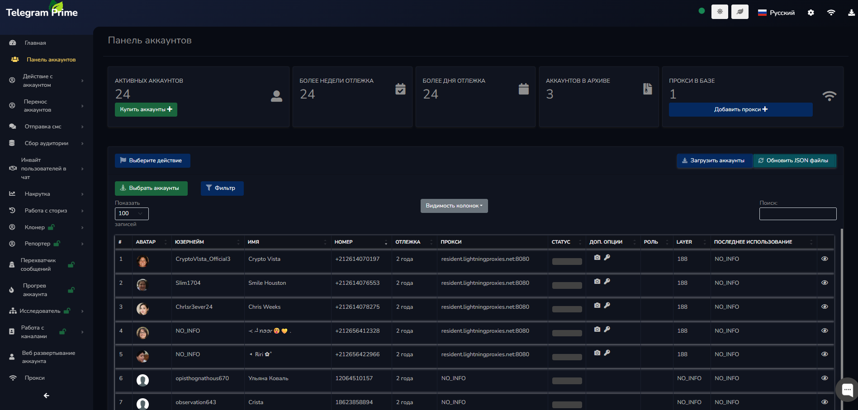Click the Купить аккаунты button
Screen dimensions: 858x410
coord(146,109)
